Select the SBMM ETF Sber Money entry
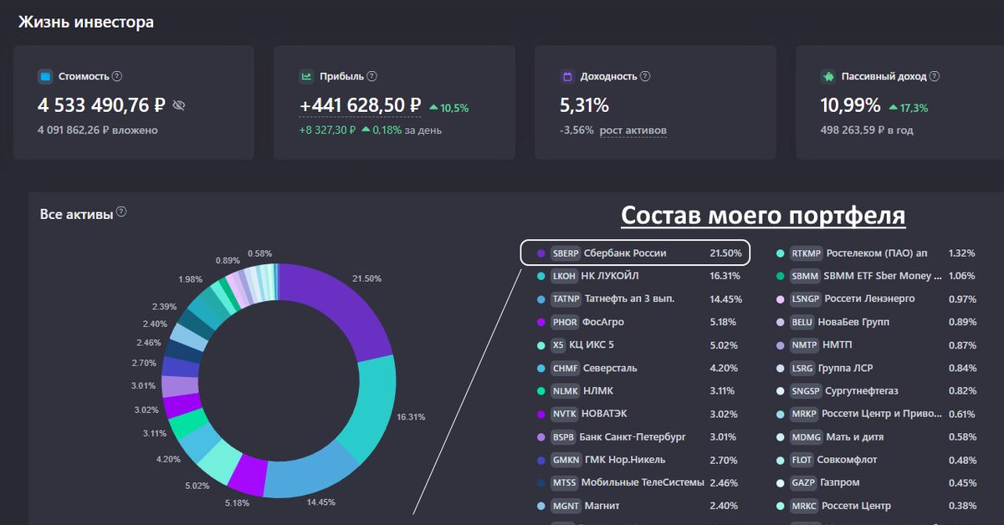1004x525 pixels. [x=870, y=276]
